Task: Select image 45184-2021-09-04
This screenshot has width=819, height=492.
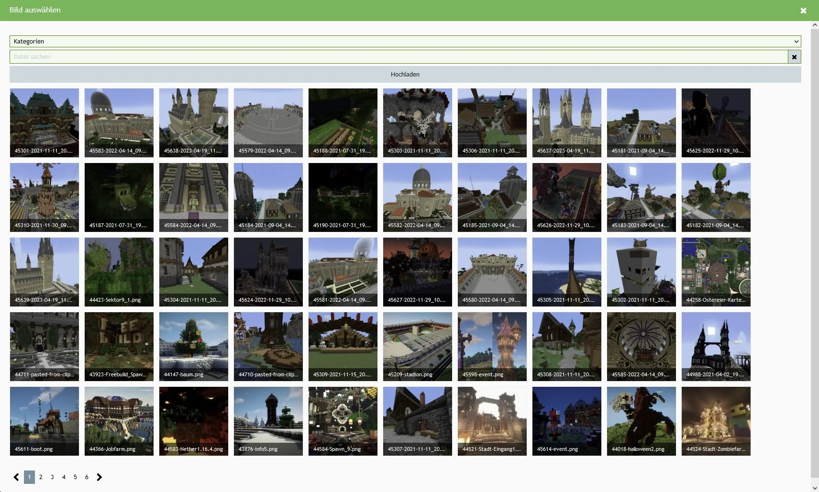Action: point(268,197)
